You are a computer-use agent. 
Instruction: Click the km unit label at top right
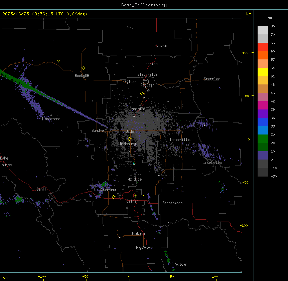tap(249, 14)
